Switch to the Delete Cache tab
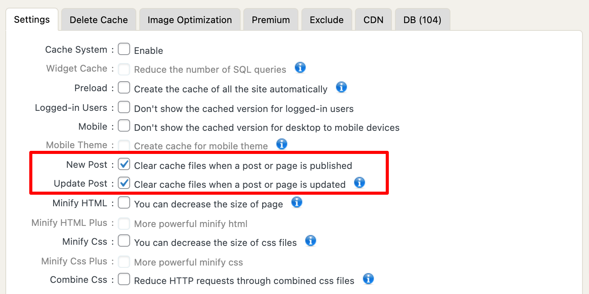589x294 pixels. click(x=99, y=20)
